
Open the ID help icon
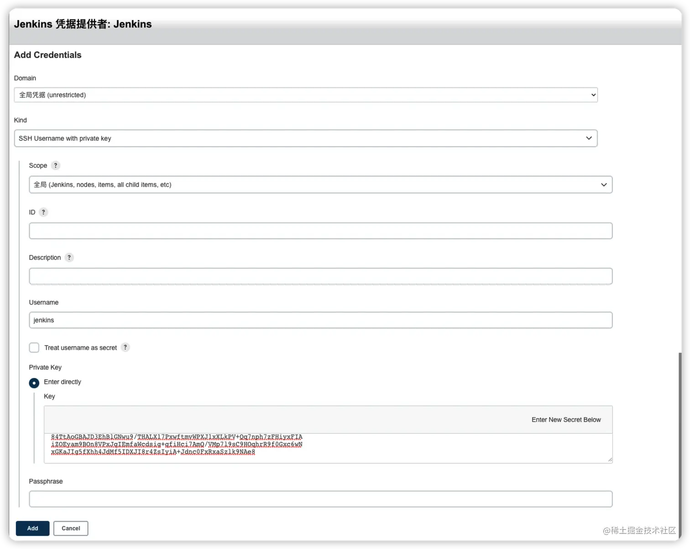tap(43, 212)
